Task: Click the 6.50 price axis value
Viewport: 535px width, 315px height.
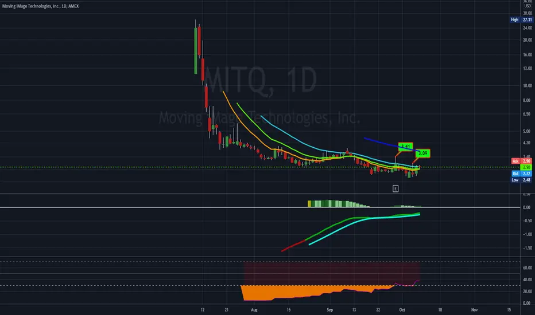Action: (x=528, y=114)
